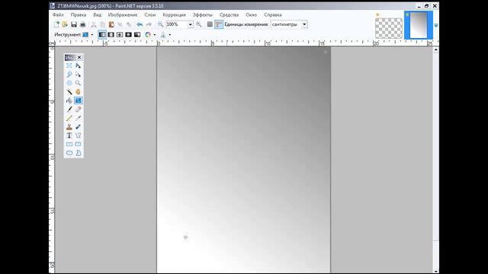
Task: Click the Undo arrow
Action: (x=140, y=24)
